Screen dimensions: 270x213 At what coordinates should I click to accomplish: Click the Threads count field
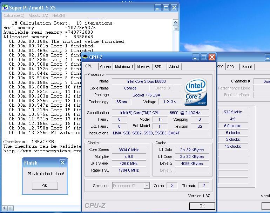tap(203, 186)
